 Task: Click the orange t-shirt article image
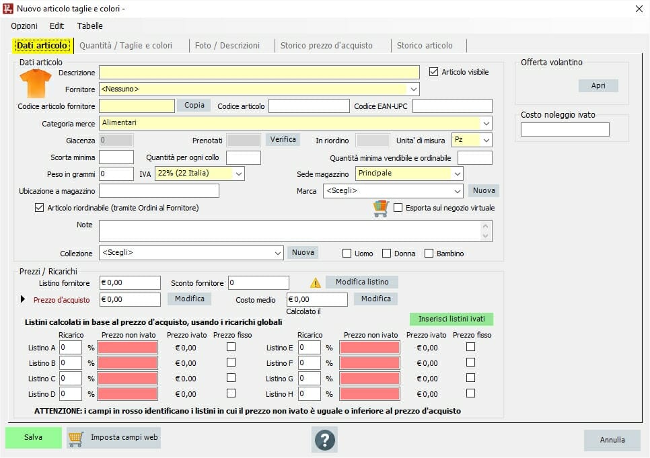(x=35, y=83)
